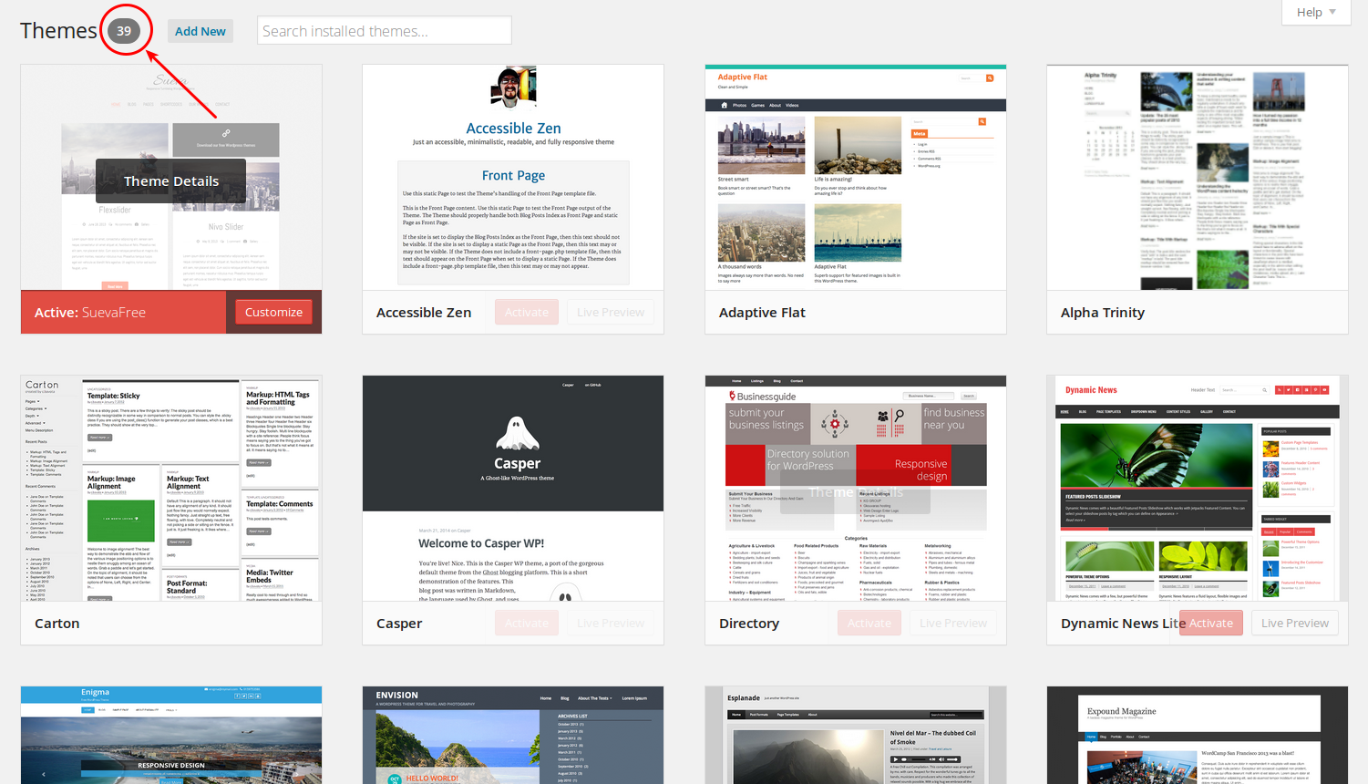1368x784 pixels.
Task: Click the Accessible Zen theme name
Action: tap(424, 312)
